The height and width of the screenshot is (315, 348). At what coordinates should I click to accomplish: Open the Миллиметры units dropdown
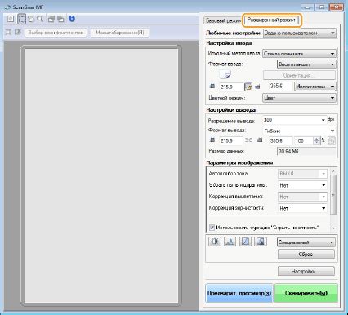pyautogui.click(x=315, y=87)
